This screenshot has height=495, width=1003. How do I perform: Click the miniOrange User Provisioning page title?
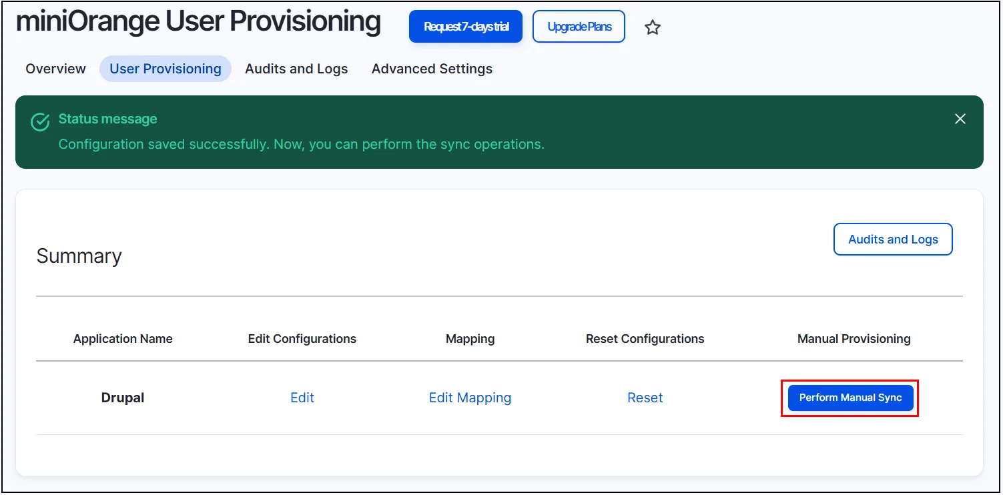coord(198,22)
